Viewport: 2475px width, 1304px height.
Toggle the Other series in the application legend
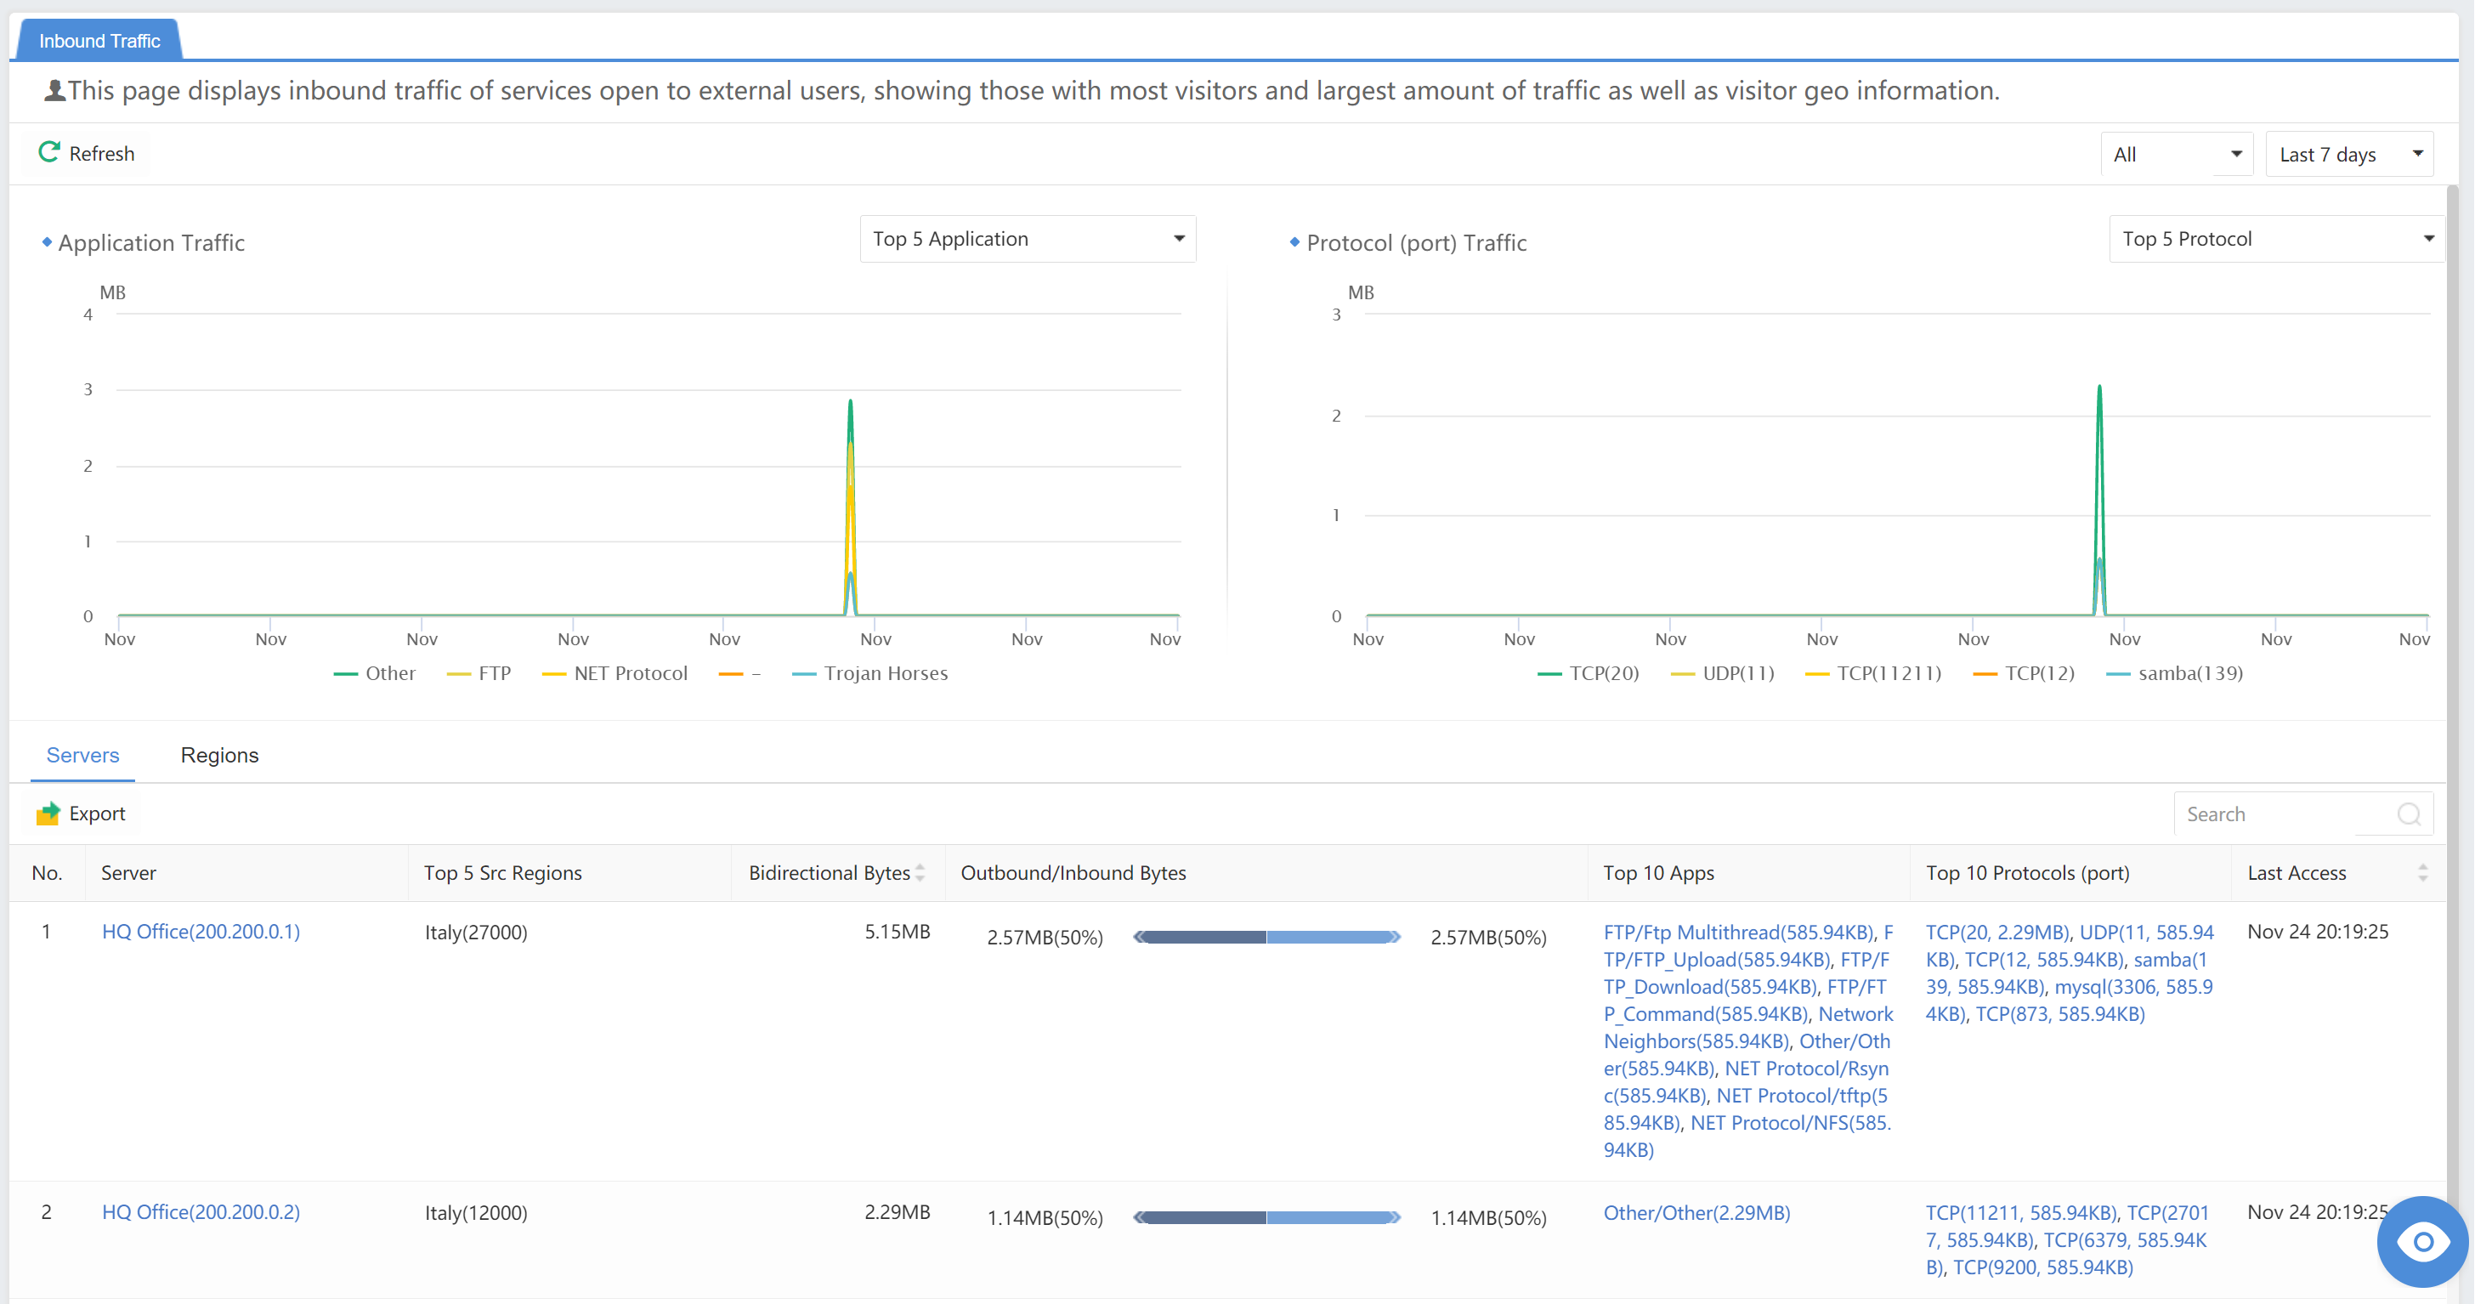[375, 673]
